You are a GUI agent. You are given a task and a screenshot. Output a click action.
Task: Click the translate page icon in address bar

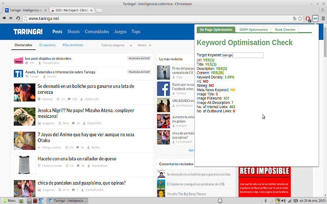pos(294,18)
